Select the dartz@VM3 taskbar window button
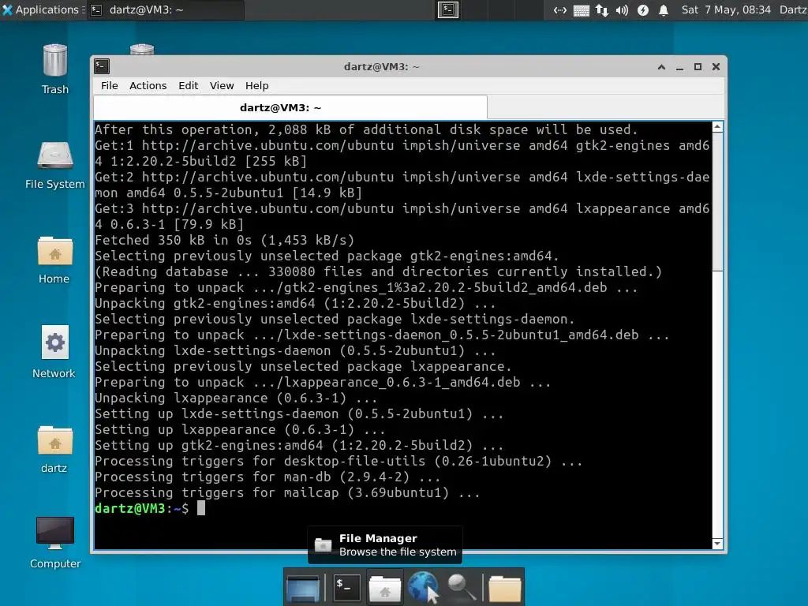The width and height of the screenshot is (808, 606). pos(165,9)
